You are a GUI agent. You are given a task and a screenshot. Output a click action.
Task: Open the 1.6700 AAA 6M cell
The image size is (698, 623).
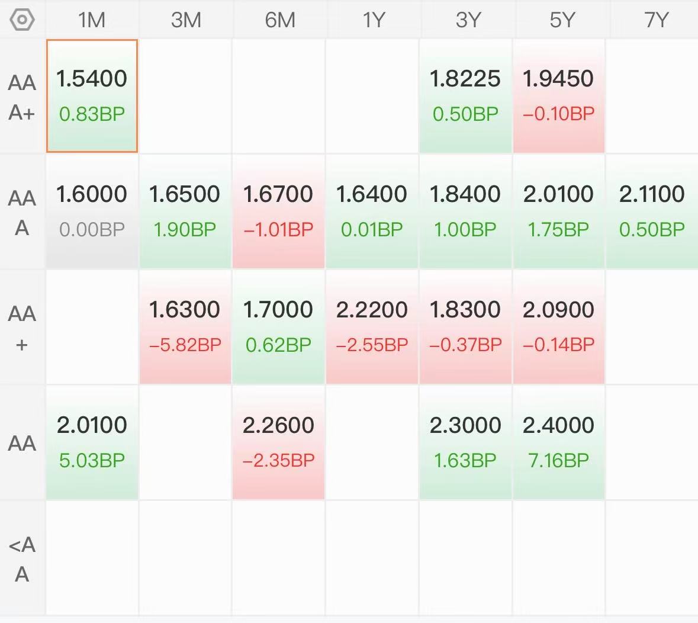279,211
